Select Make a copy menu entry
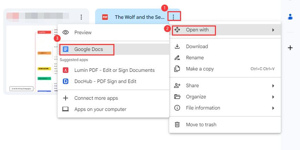 click(225, 69)
